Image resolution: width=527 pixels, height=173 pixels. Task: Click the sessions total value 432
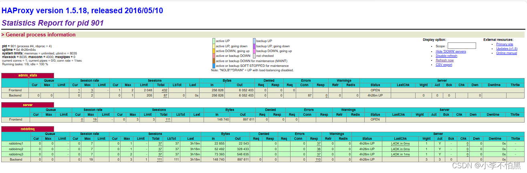coord(164,90)
